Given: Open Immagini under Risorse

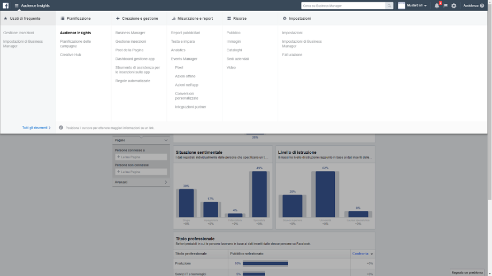Looking at the screenshot, I should click(234, 41).
